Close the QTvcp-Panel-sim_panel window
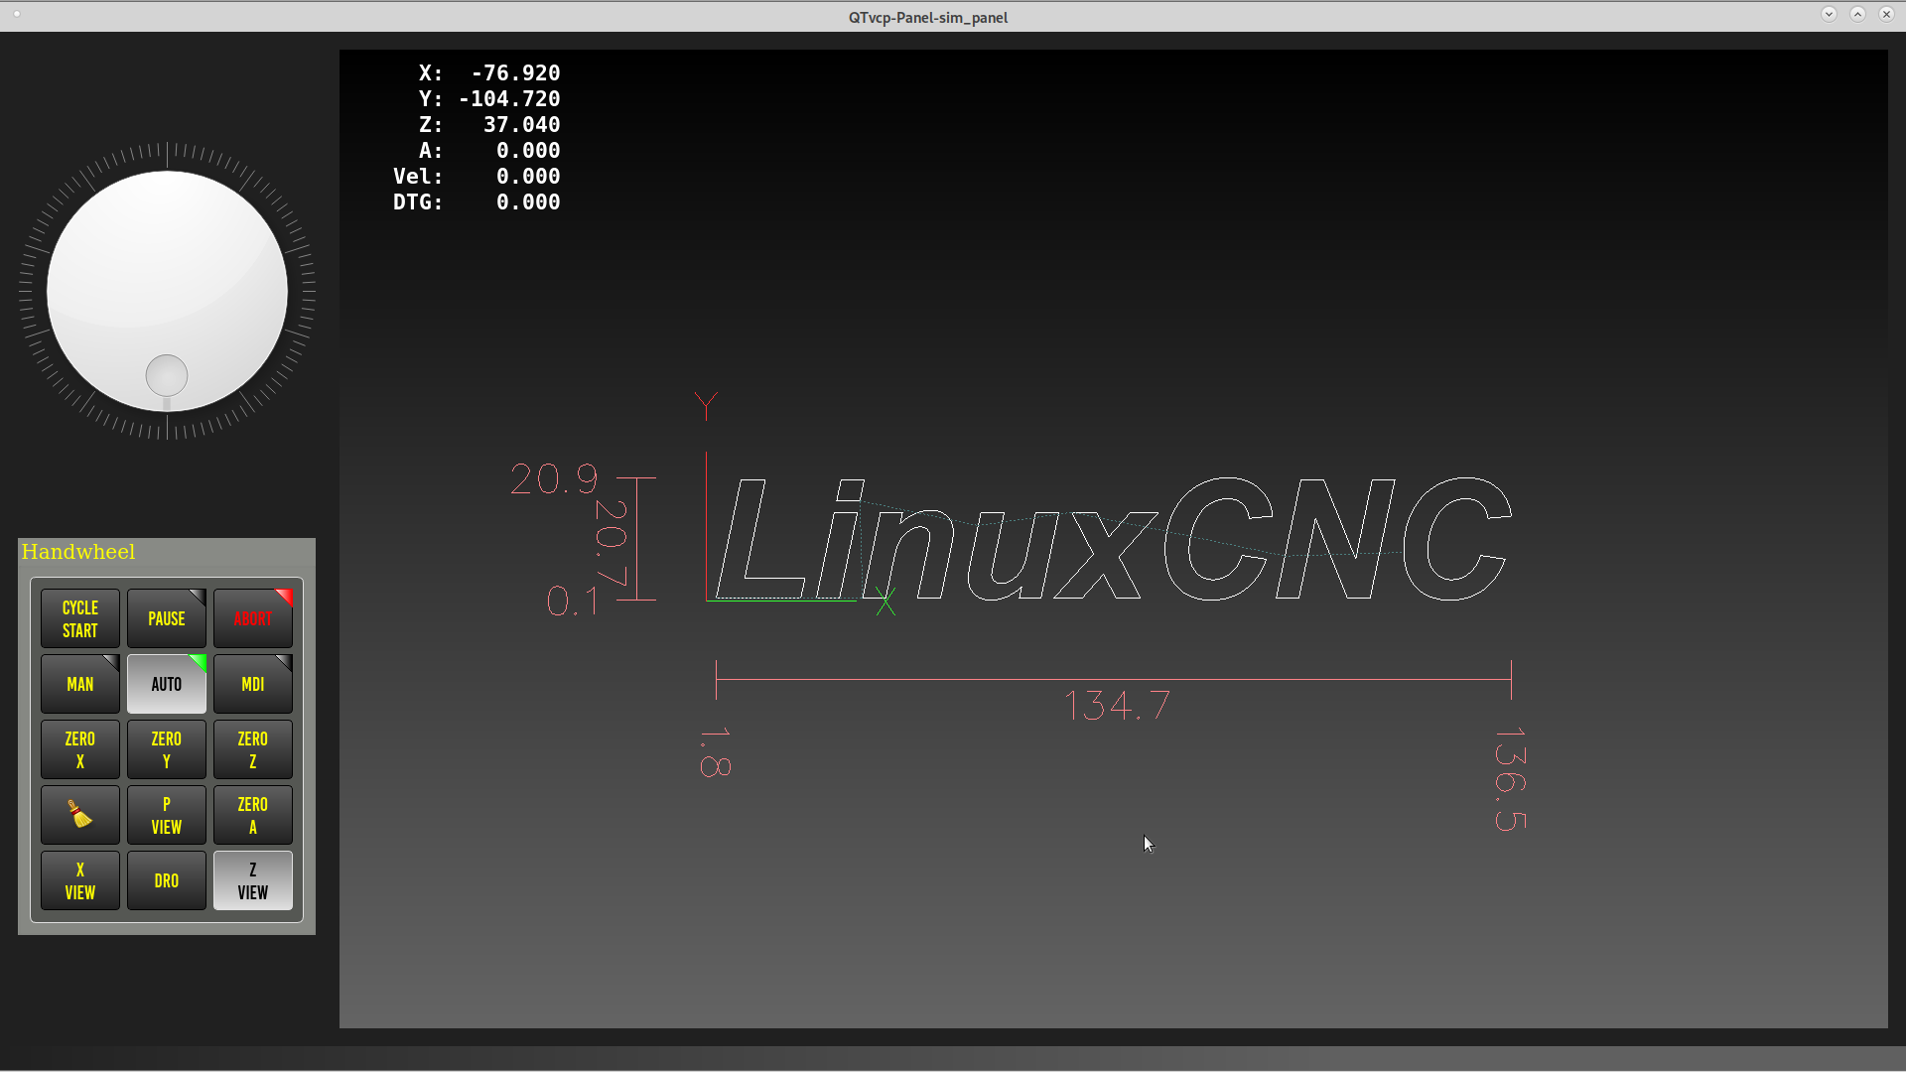This screenshot has width=1906, height=1072. coord(1886,14)
